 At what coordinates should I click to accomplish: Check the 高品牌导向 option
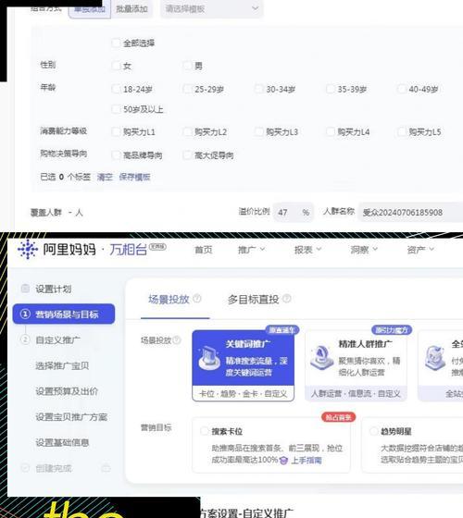click(x=116, y=155)
